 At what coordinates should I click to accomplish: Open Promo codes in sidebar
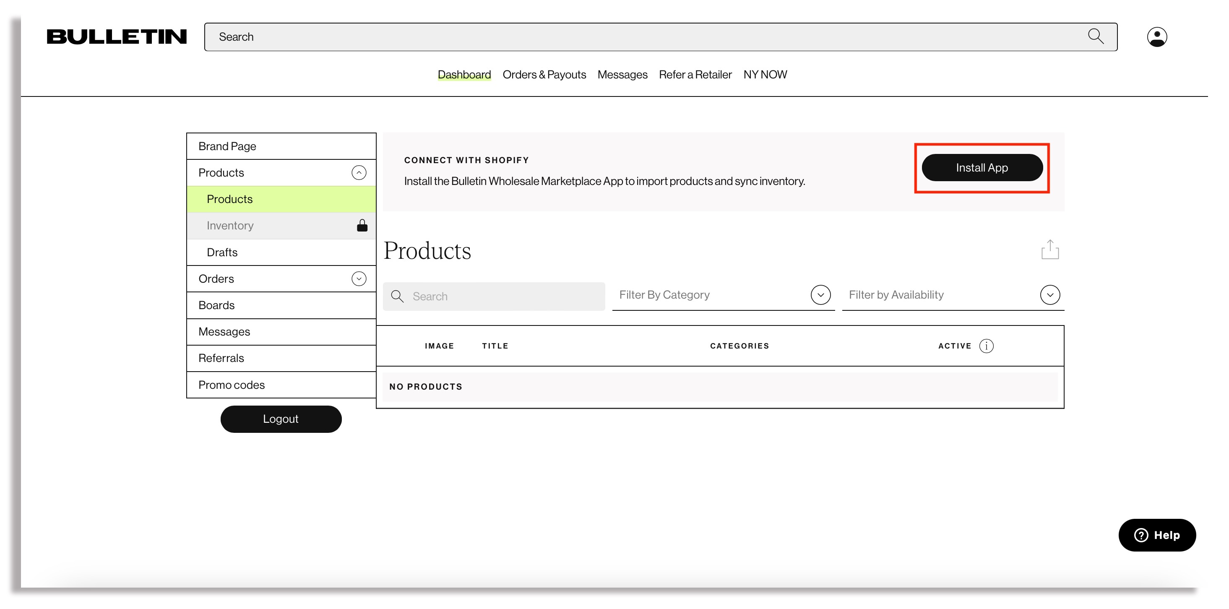pos(232,385)
